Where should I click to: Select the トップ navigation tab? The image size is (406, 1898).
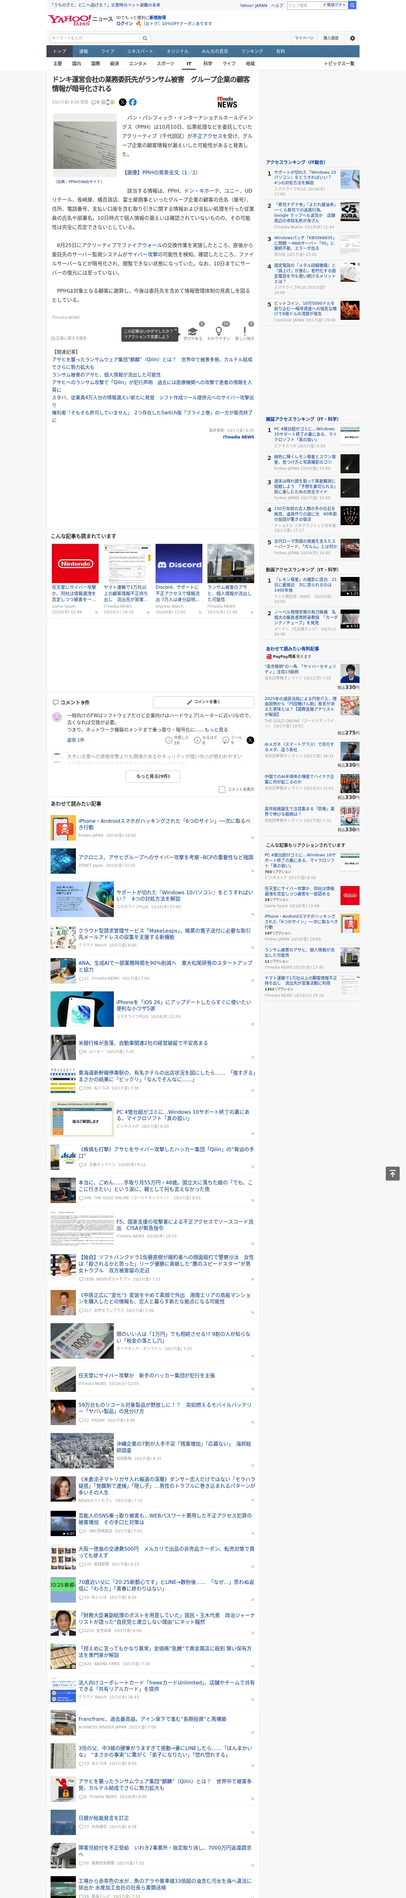[x=59, y=52]
